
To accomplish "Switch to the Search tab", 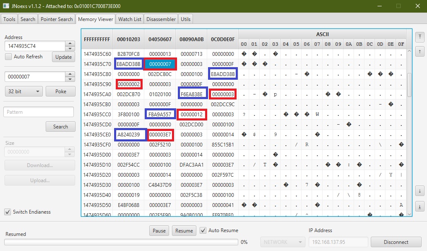I will click(x=28, y=19).
